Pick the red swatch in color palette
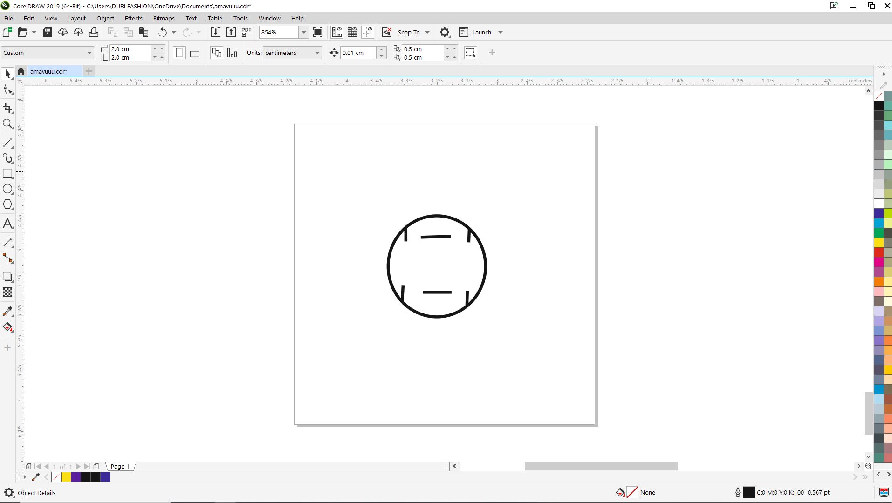 click(878, 252)
